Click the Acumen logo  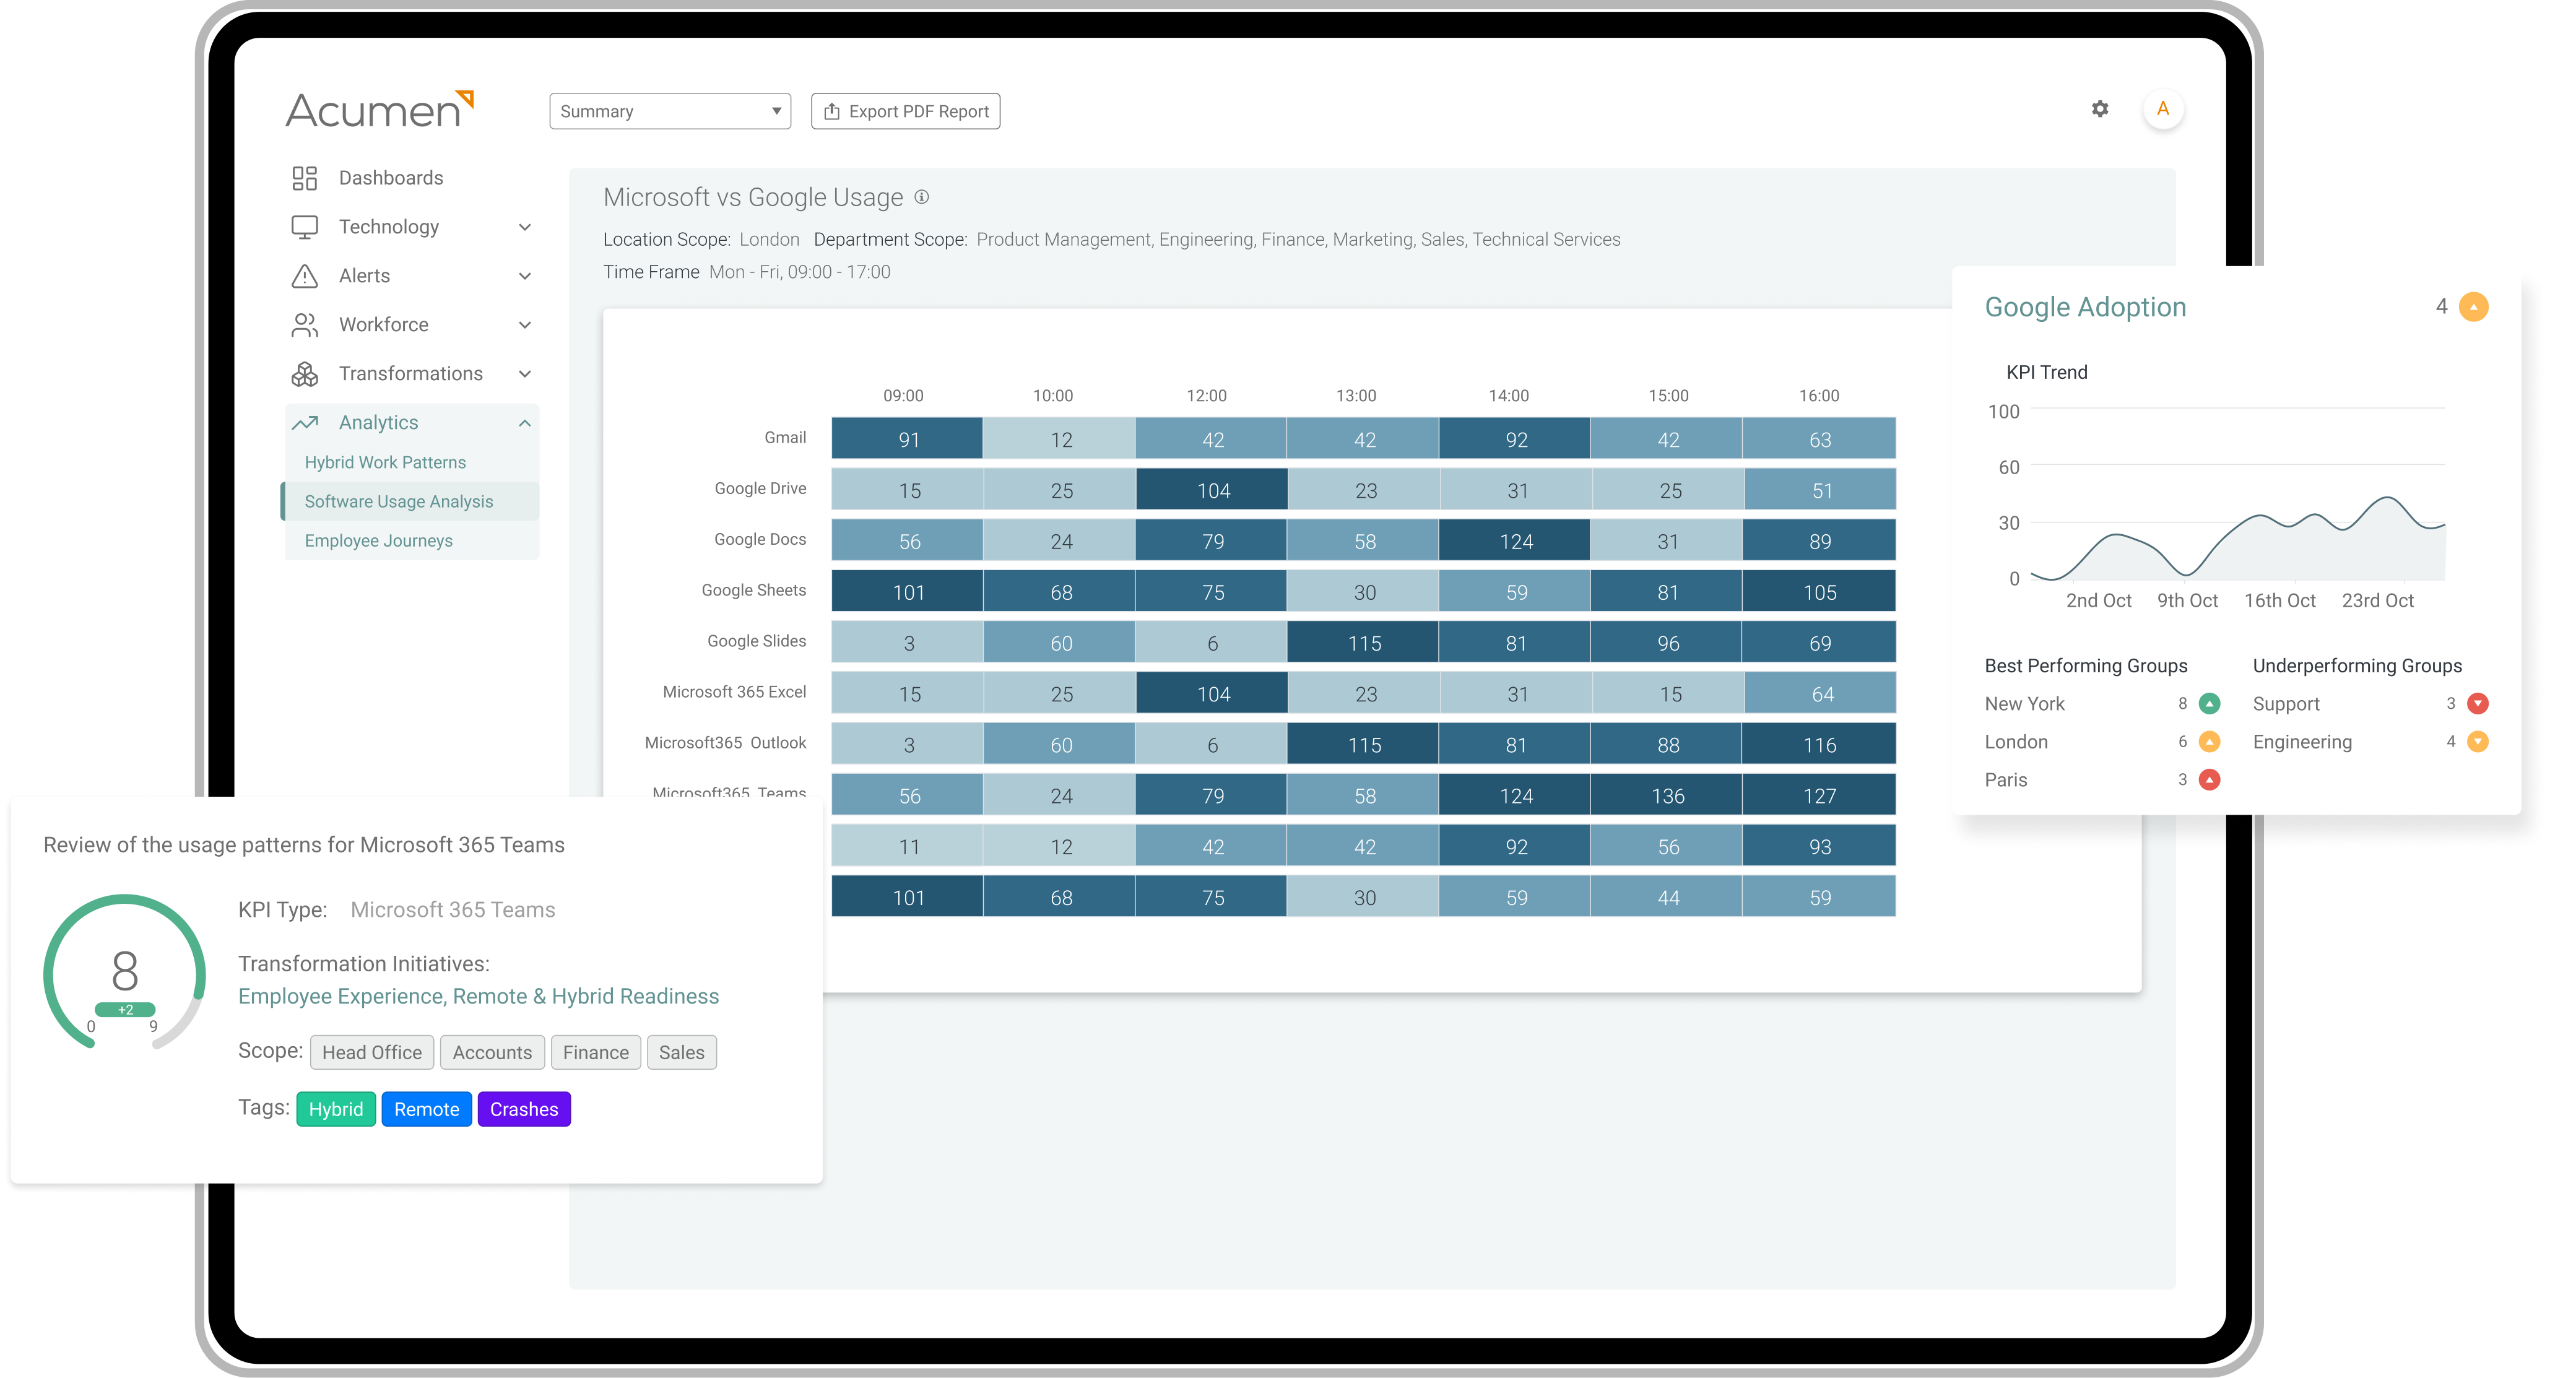[380, 109]
